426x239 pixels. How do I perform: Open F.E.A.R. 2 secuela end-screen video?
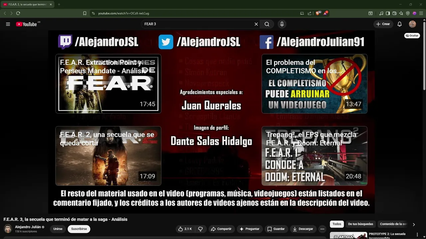click(x=108, y=156)
